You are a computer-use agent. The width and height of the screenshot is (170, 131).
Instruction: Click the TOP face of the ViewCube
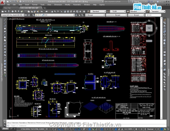click(149, 28)
